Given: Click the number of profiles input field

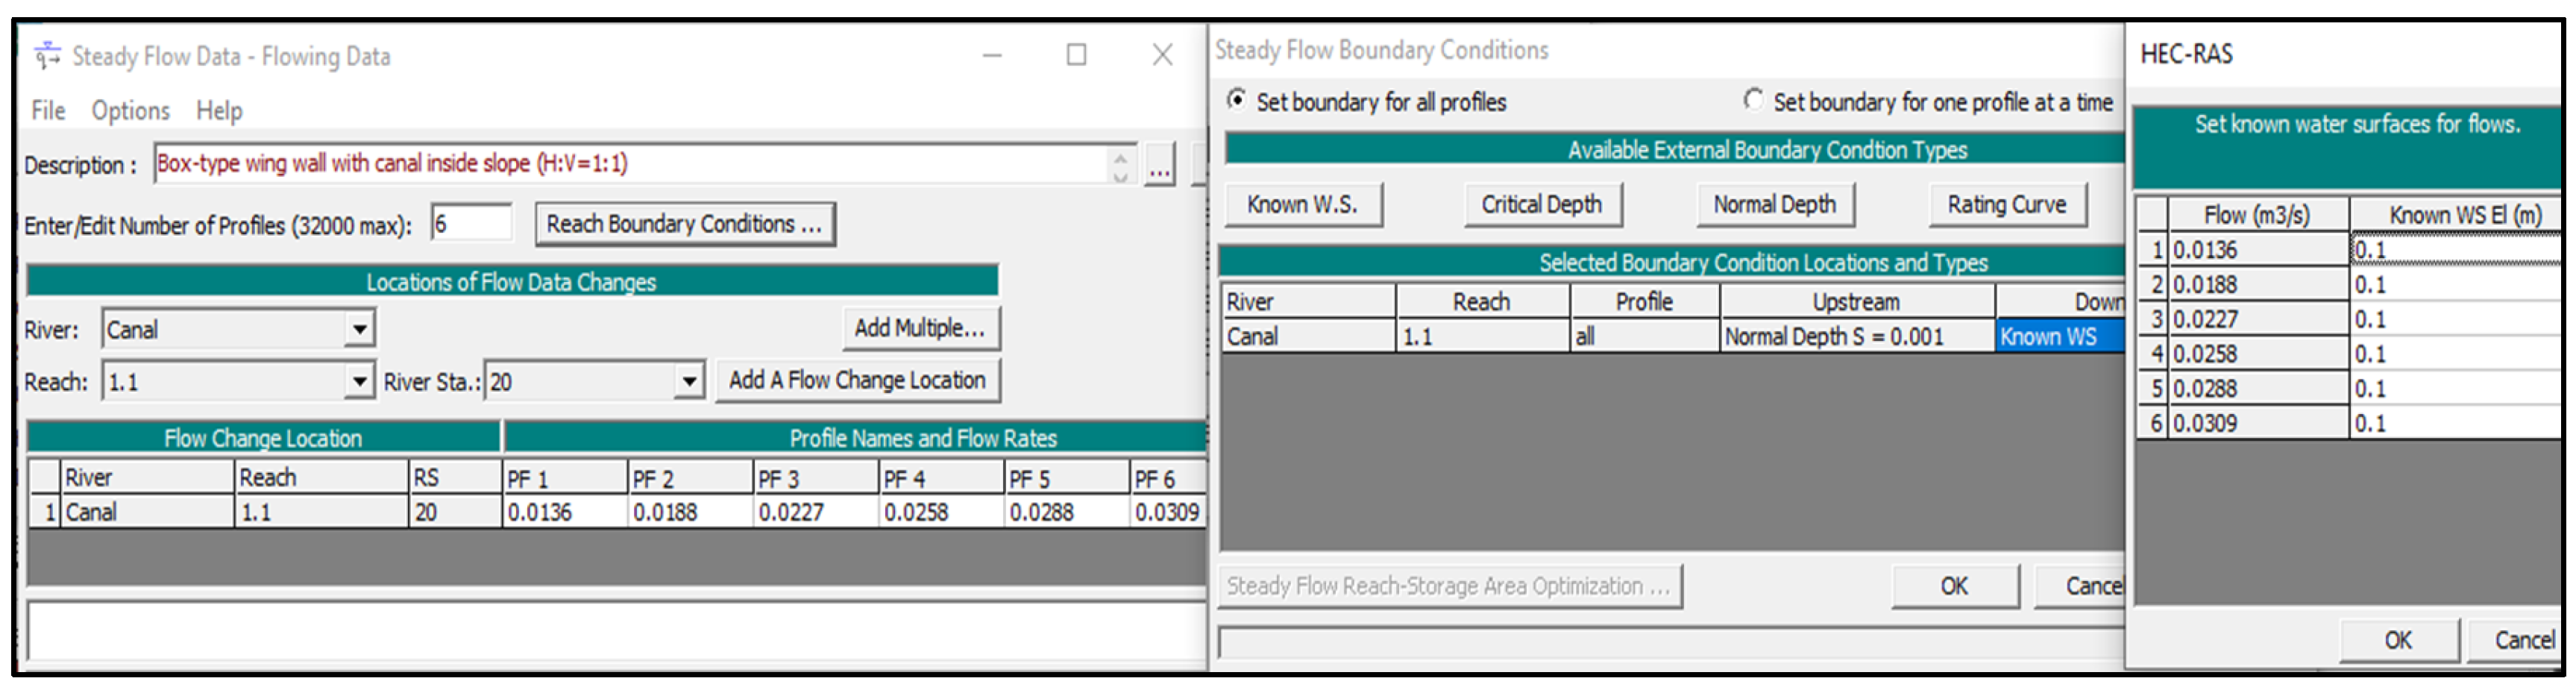Looking at the screenshot, I should [x=471, y=224].
